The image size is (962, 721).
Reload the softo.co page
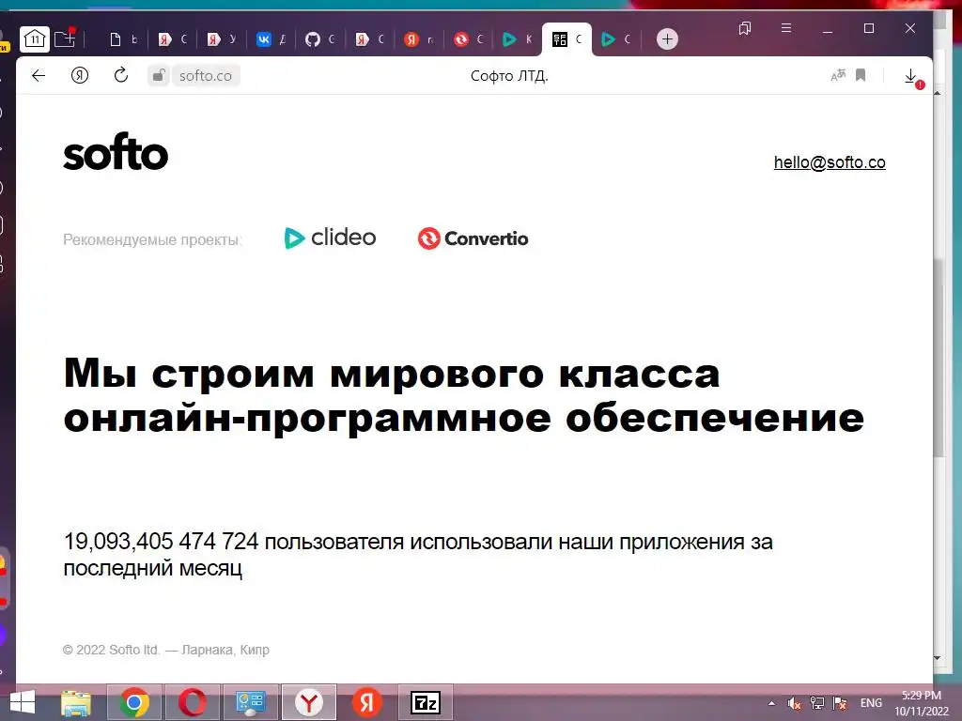click(121, 75)
